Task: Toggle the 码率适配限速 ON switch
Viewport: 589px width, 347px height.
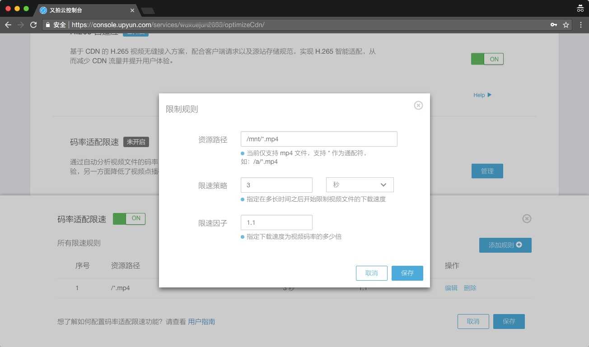Action: coord(129,219)
